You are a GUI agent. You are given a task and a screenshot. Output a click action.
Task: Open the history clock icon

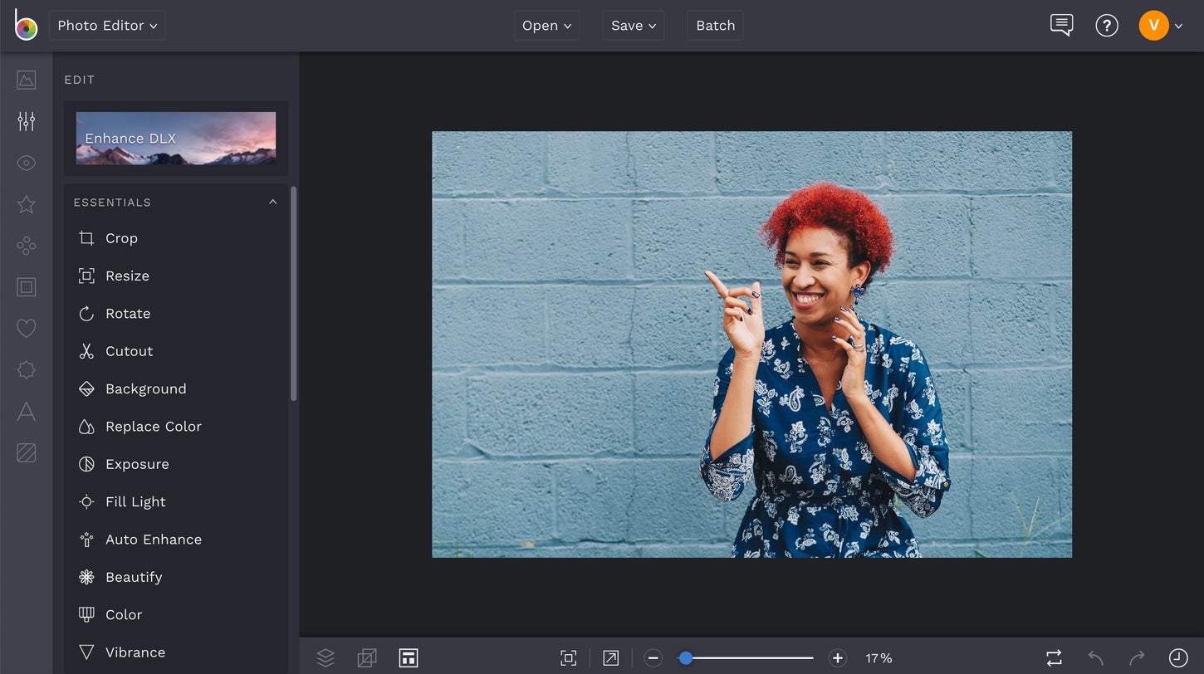[x=1177, y=658]
